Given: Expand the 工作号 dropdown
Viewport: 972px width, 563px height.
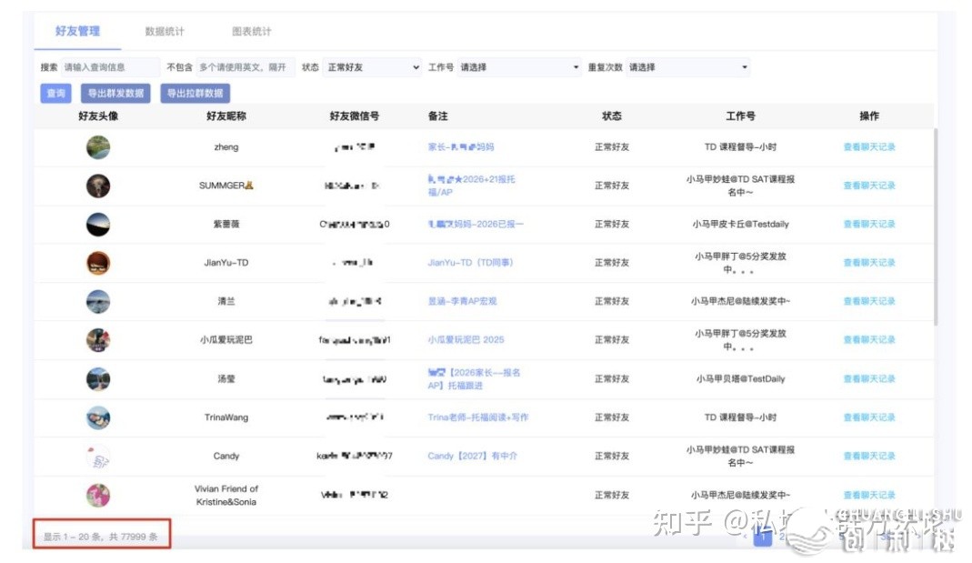Looking at the screenshot, I should (519, 67).
